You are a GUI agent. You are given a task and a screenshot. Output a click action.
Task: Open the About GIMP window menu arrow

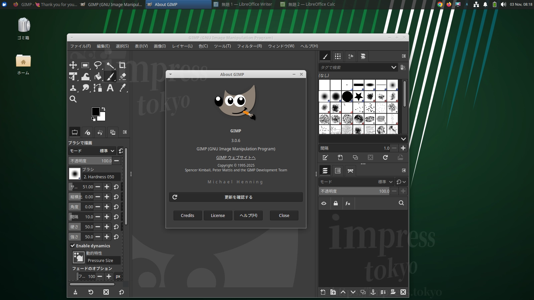pos(171,74)
